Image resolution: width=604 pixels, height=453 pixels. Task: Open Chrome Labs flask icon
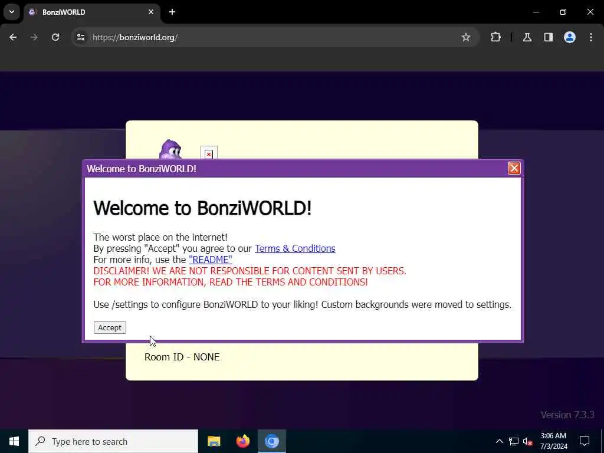tap(527, 37)
